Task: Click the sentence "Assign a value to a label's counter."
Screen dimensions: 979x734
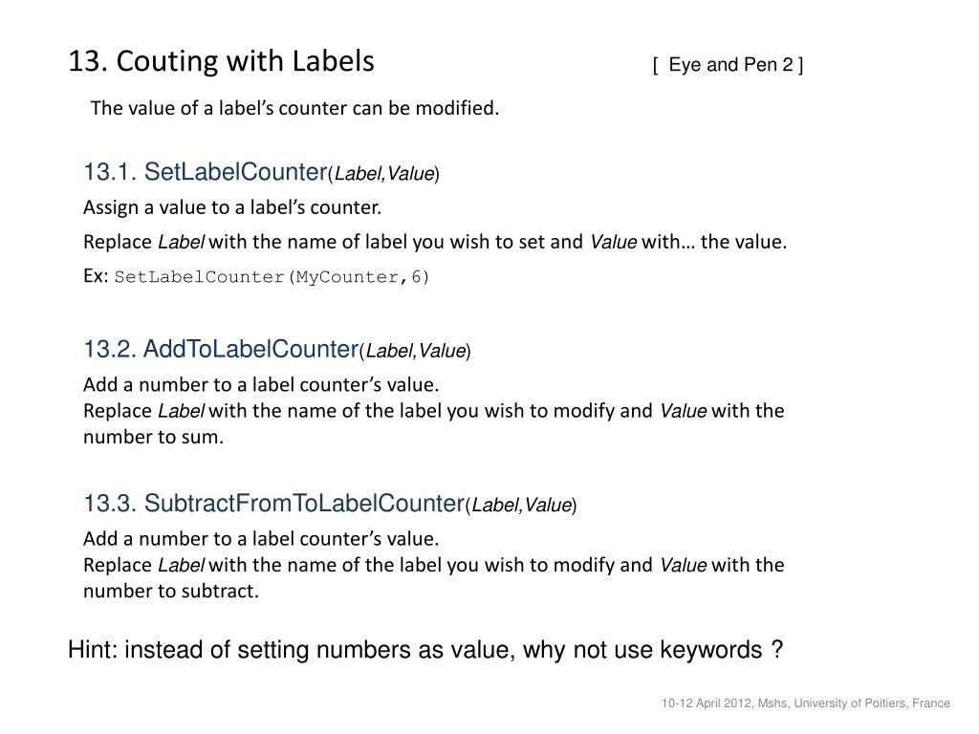Action: (232, 207)
